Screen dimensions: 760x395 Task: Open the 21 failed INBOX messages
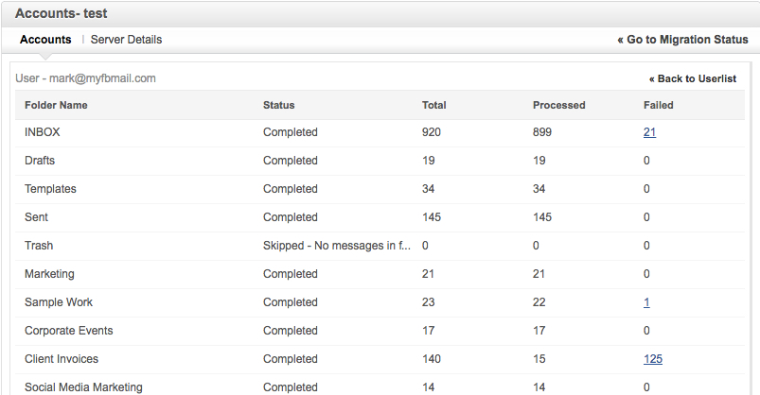[x=649, y=132]
